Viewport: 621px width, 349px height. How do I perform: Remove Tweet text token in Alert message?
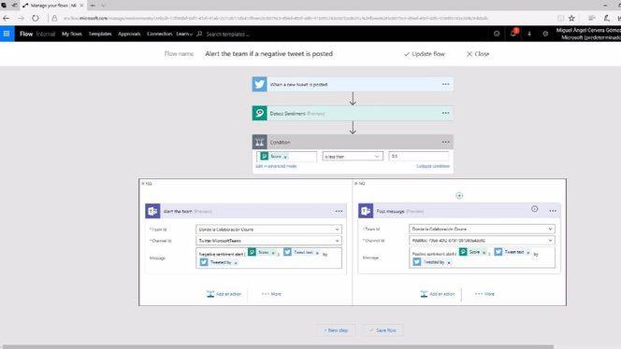click(x=317, y=253)
